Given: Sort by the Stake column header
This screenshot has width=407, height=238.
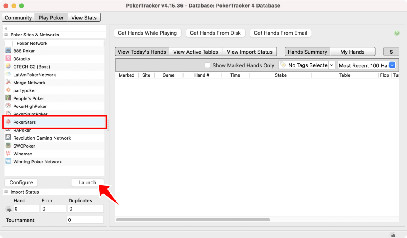Looking at the screenshot, I should pos(281,75).
